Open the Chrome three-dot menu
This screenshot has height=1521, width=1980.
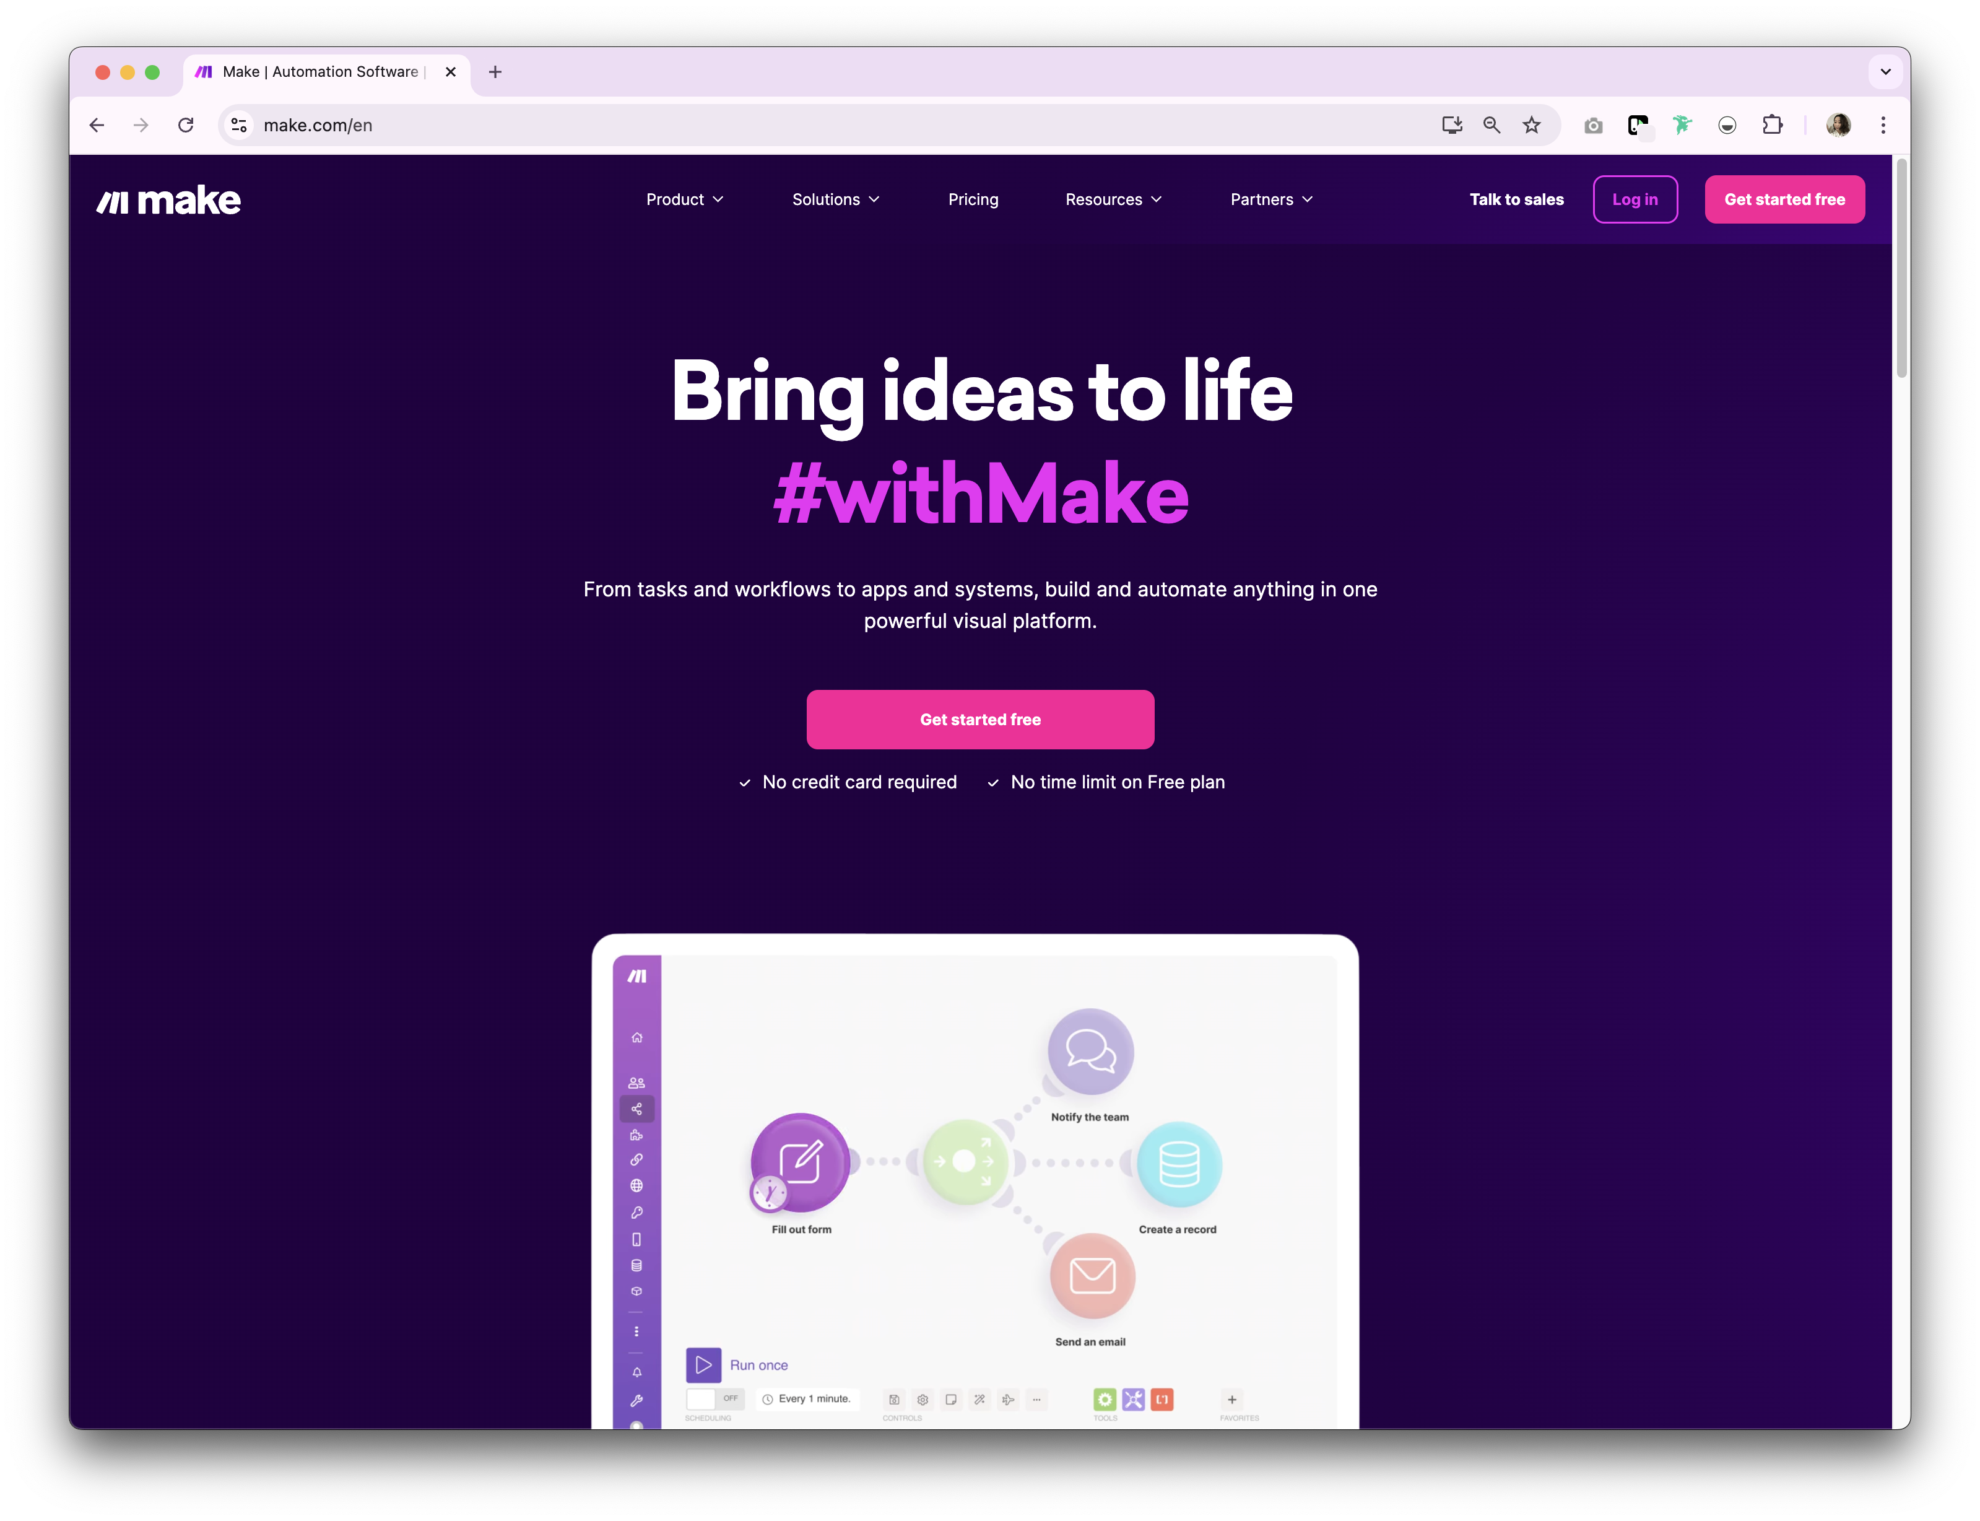click(1883, 125)
